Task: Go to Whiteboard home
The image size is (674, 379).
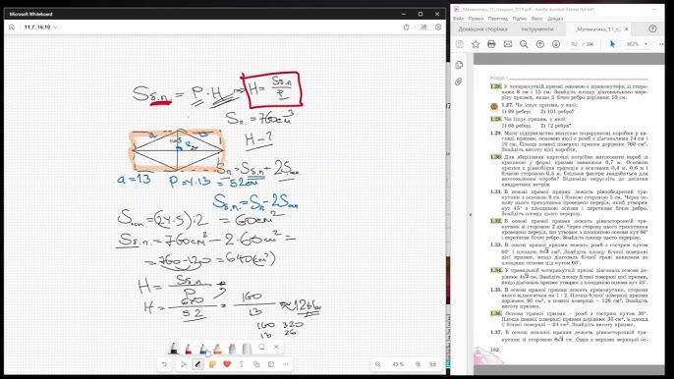Action: (x=12, y=27)
